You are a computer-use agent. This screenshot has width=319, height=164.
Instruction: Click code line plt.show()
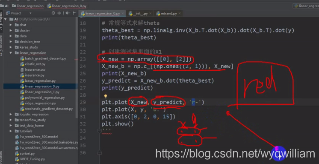(118, 124)
